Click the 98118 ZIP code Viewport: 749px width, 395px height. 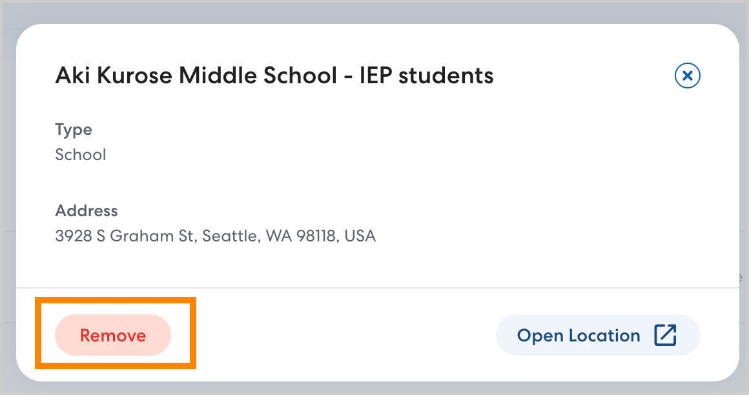[316, 236]
